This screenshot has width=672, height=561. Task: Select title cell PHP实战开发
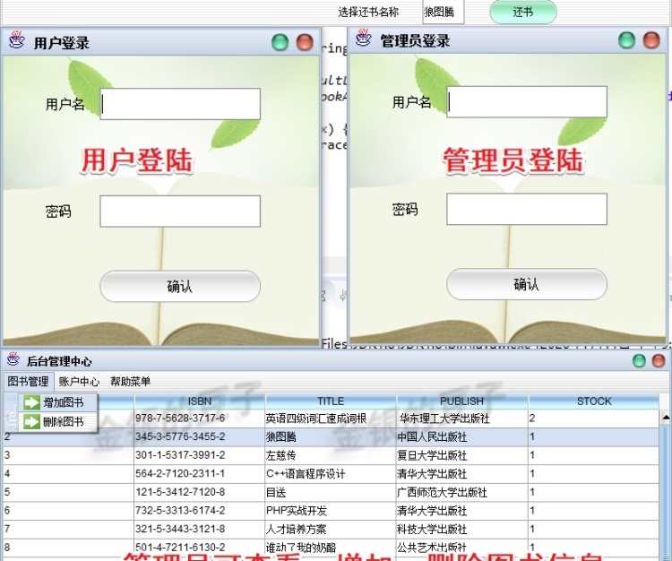(331, 511)
